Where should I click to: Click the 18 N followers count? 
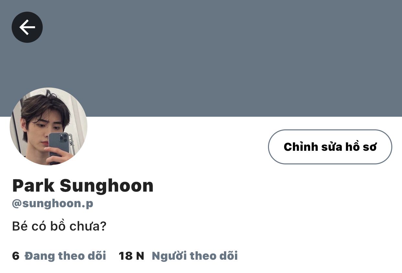131,256
